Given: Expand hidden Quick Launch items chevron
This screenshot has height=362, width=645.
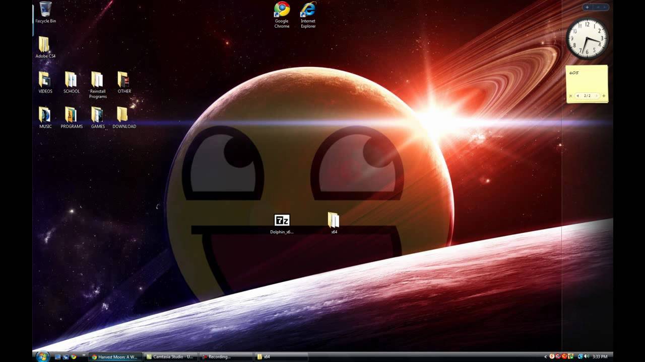Looking at the screenshot, I should click(x=84, y=355).
